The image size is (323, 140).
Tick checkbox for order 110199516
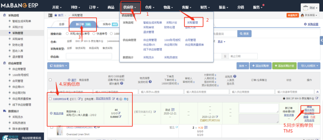(50, 99)
